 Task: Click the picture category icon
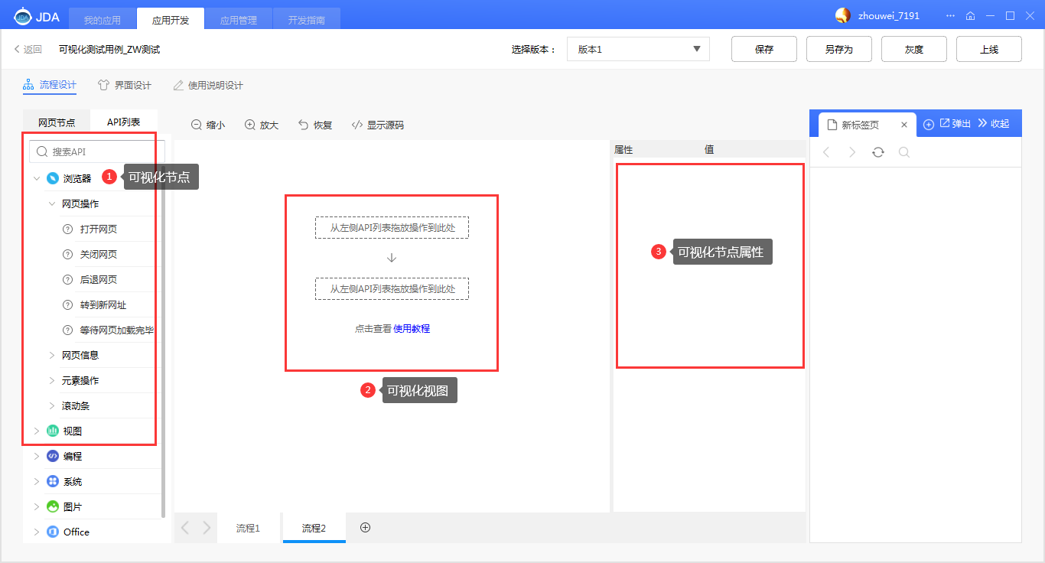pyautogui.click(x=53, y=506)
